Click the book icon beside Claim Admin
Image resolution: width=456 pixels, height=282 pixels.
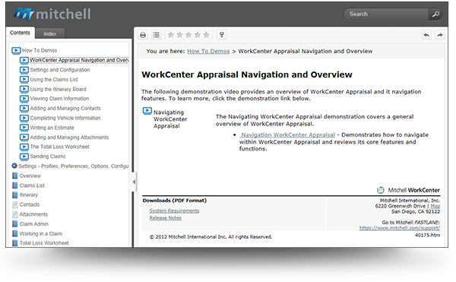pyautogui.click(x=15, y=224)
